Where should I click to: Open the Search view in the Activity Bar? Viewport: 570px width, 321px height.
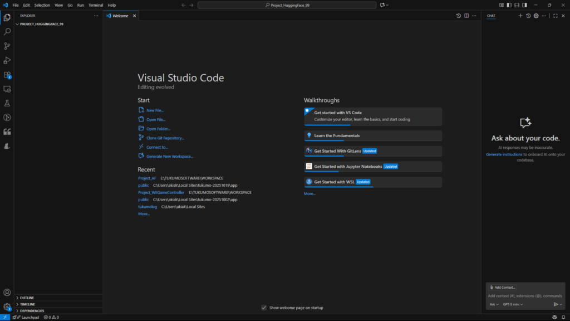[x=7, y=32]
